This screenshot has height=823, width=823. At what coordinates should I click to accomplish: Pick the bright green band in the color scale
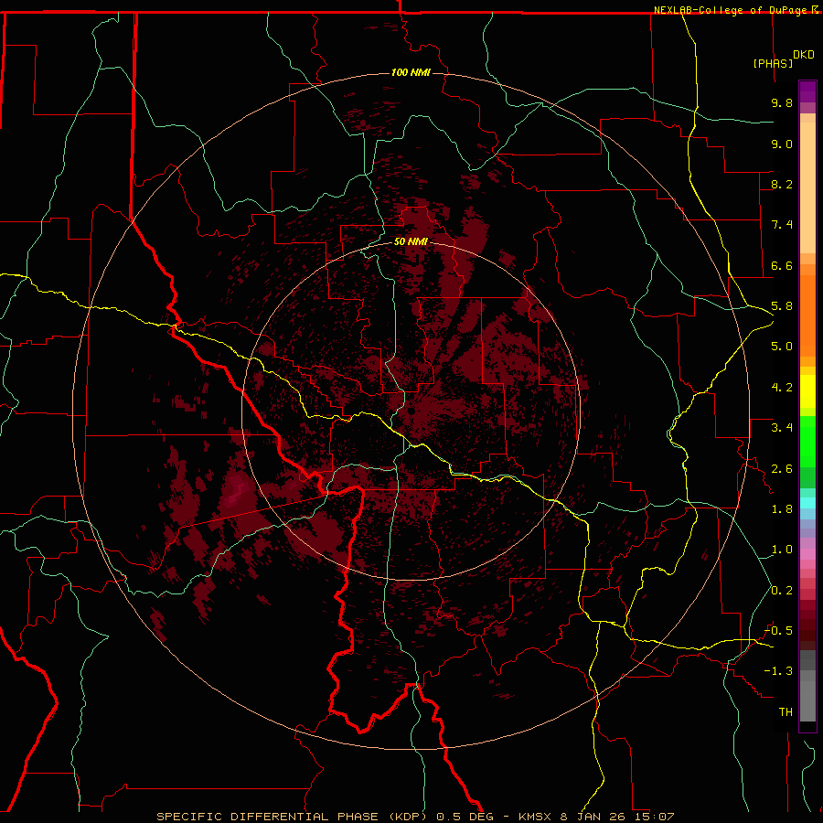pos(807,442)
